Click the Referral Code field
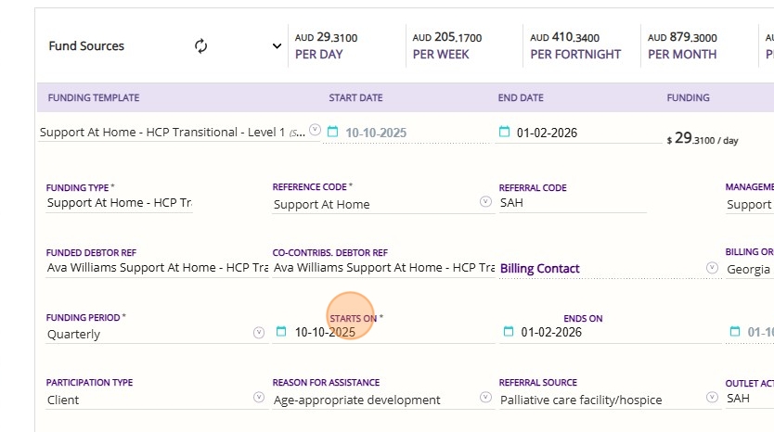 click(572, 202)
